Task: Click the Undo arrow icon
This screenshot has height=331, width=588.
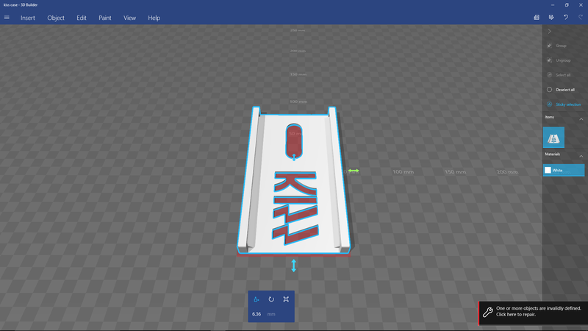Action: tap(566, 18)
